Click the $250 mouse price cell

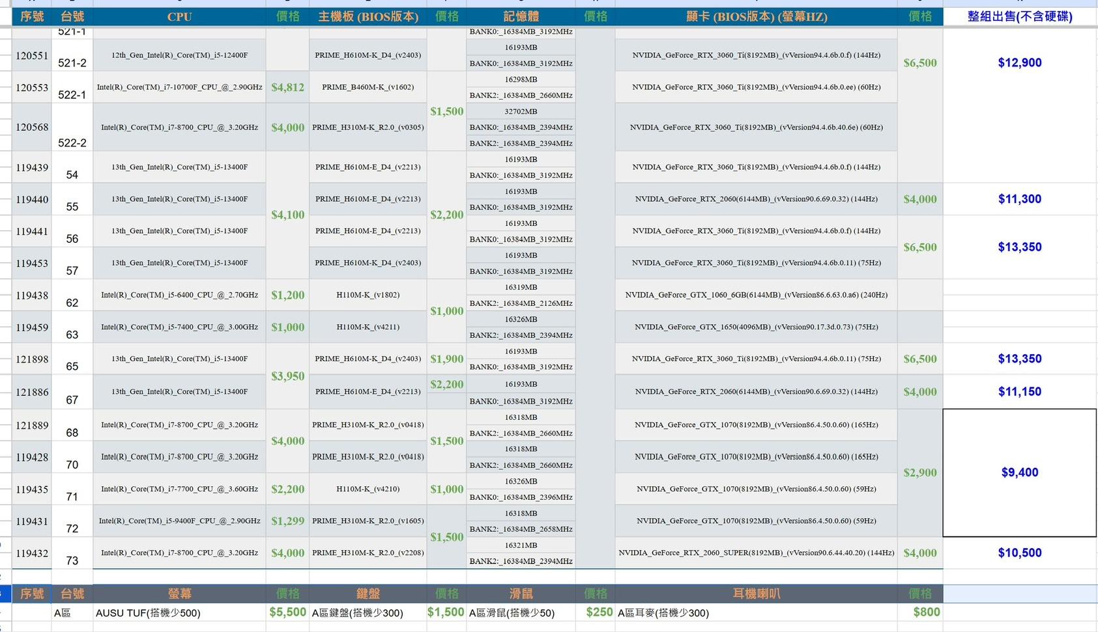pos(596,612)
